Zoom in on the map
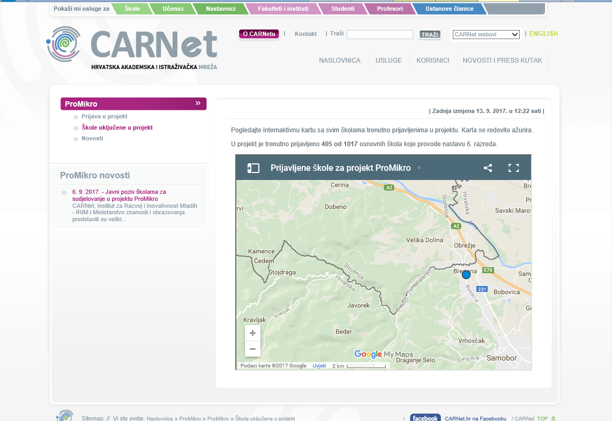The width and height of the screenshot is (612, 421). coord(252,333)
